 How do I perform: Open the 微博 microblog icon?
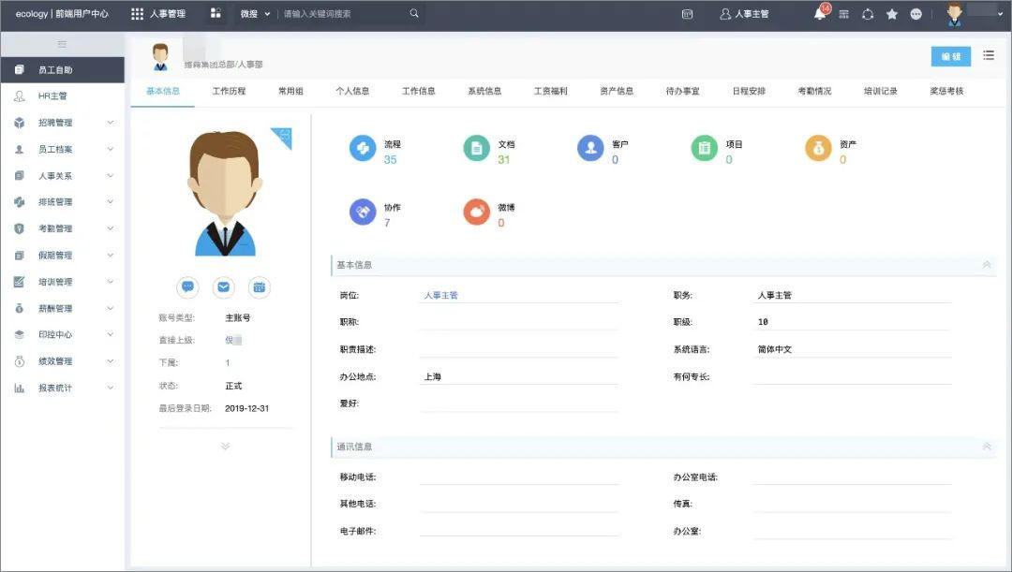pos(478,212)
